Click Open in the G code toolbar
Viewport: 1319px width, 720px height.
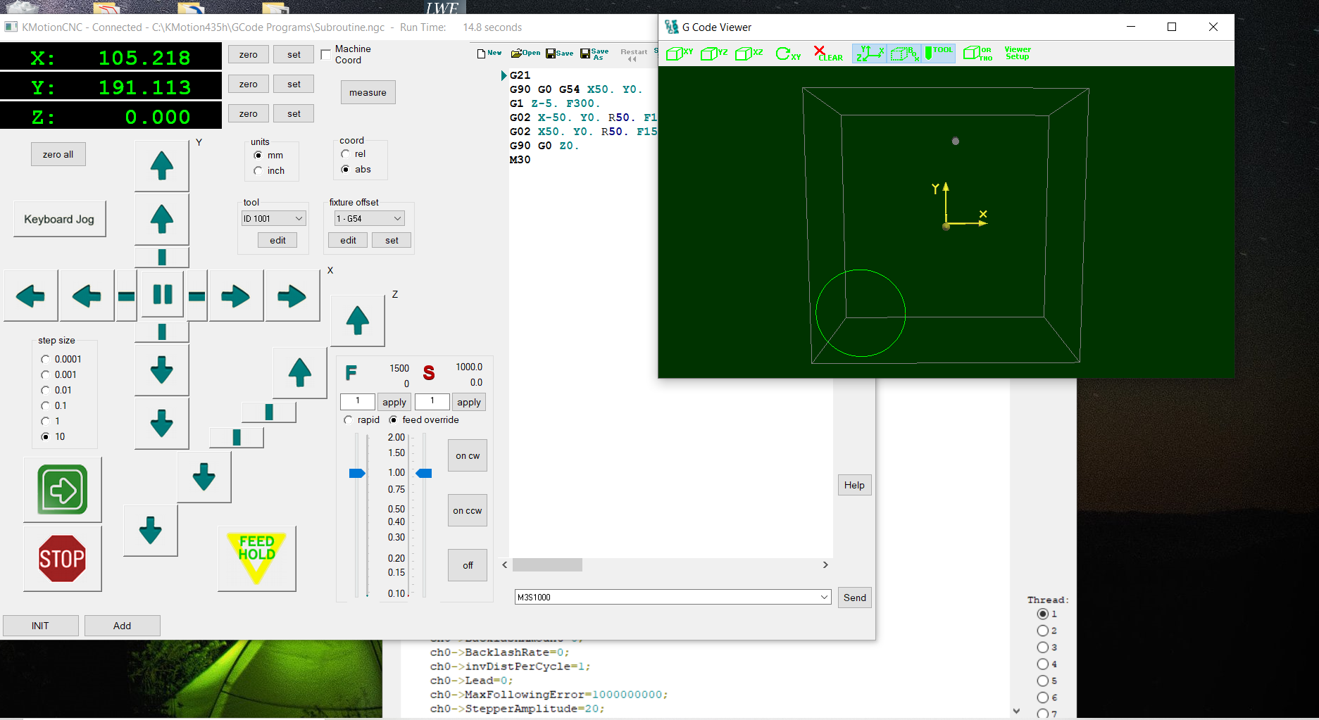coord(525,53)
